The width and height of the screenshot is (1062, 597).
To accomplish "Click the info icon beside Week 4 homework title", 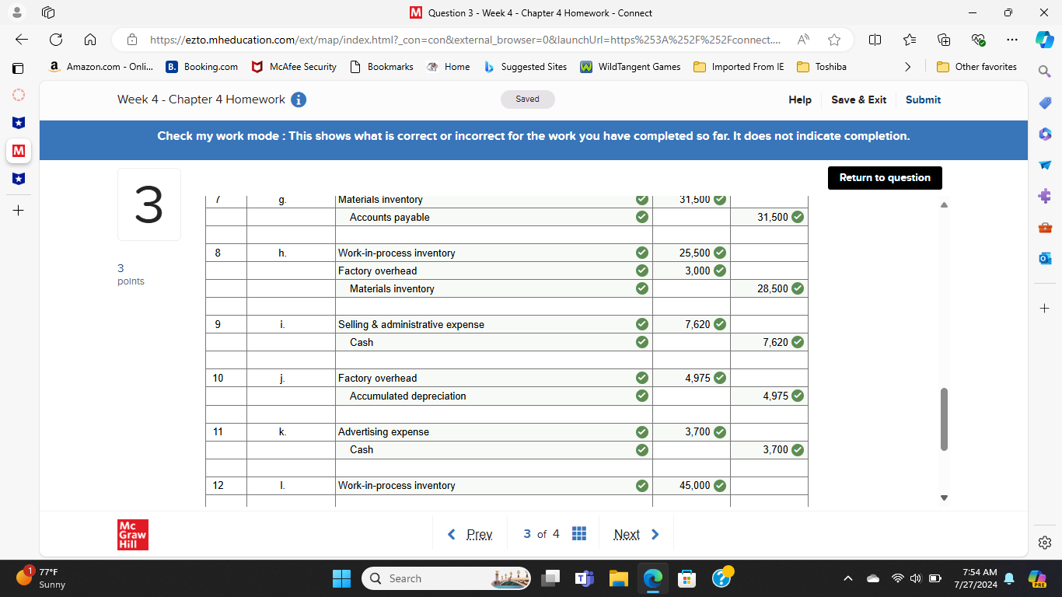I will pyautogui.click(x=299, y=99).
